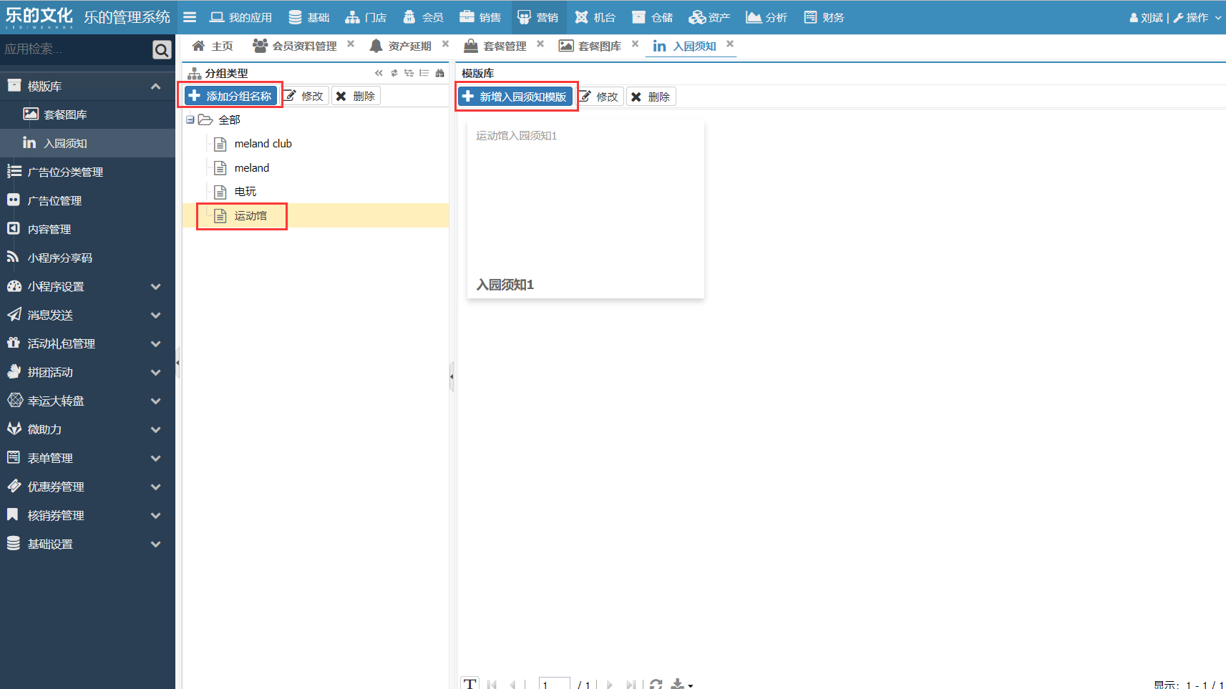Open 套餐图库 in the sidebar
The height and width of the screenshot is (689, 1226).
point(87,114)
